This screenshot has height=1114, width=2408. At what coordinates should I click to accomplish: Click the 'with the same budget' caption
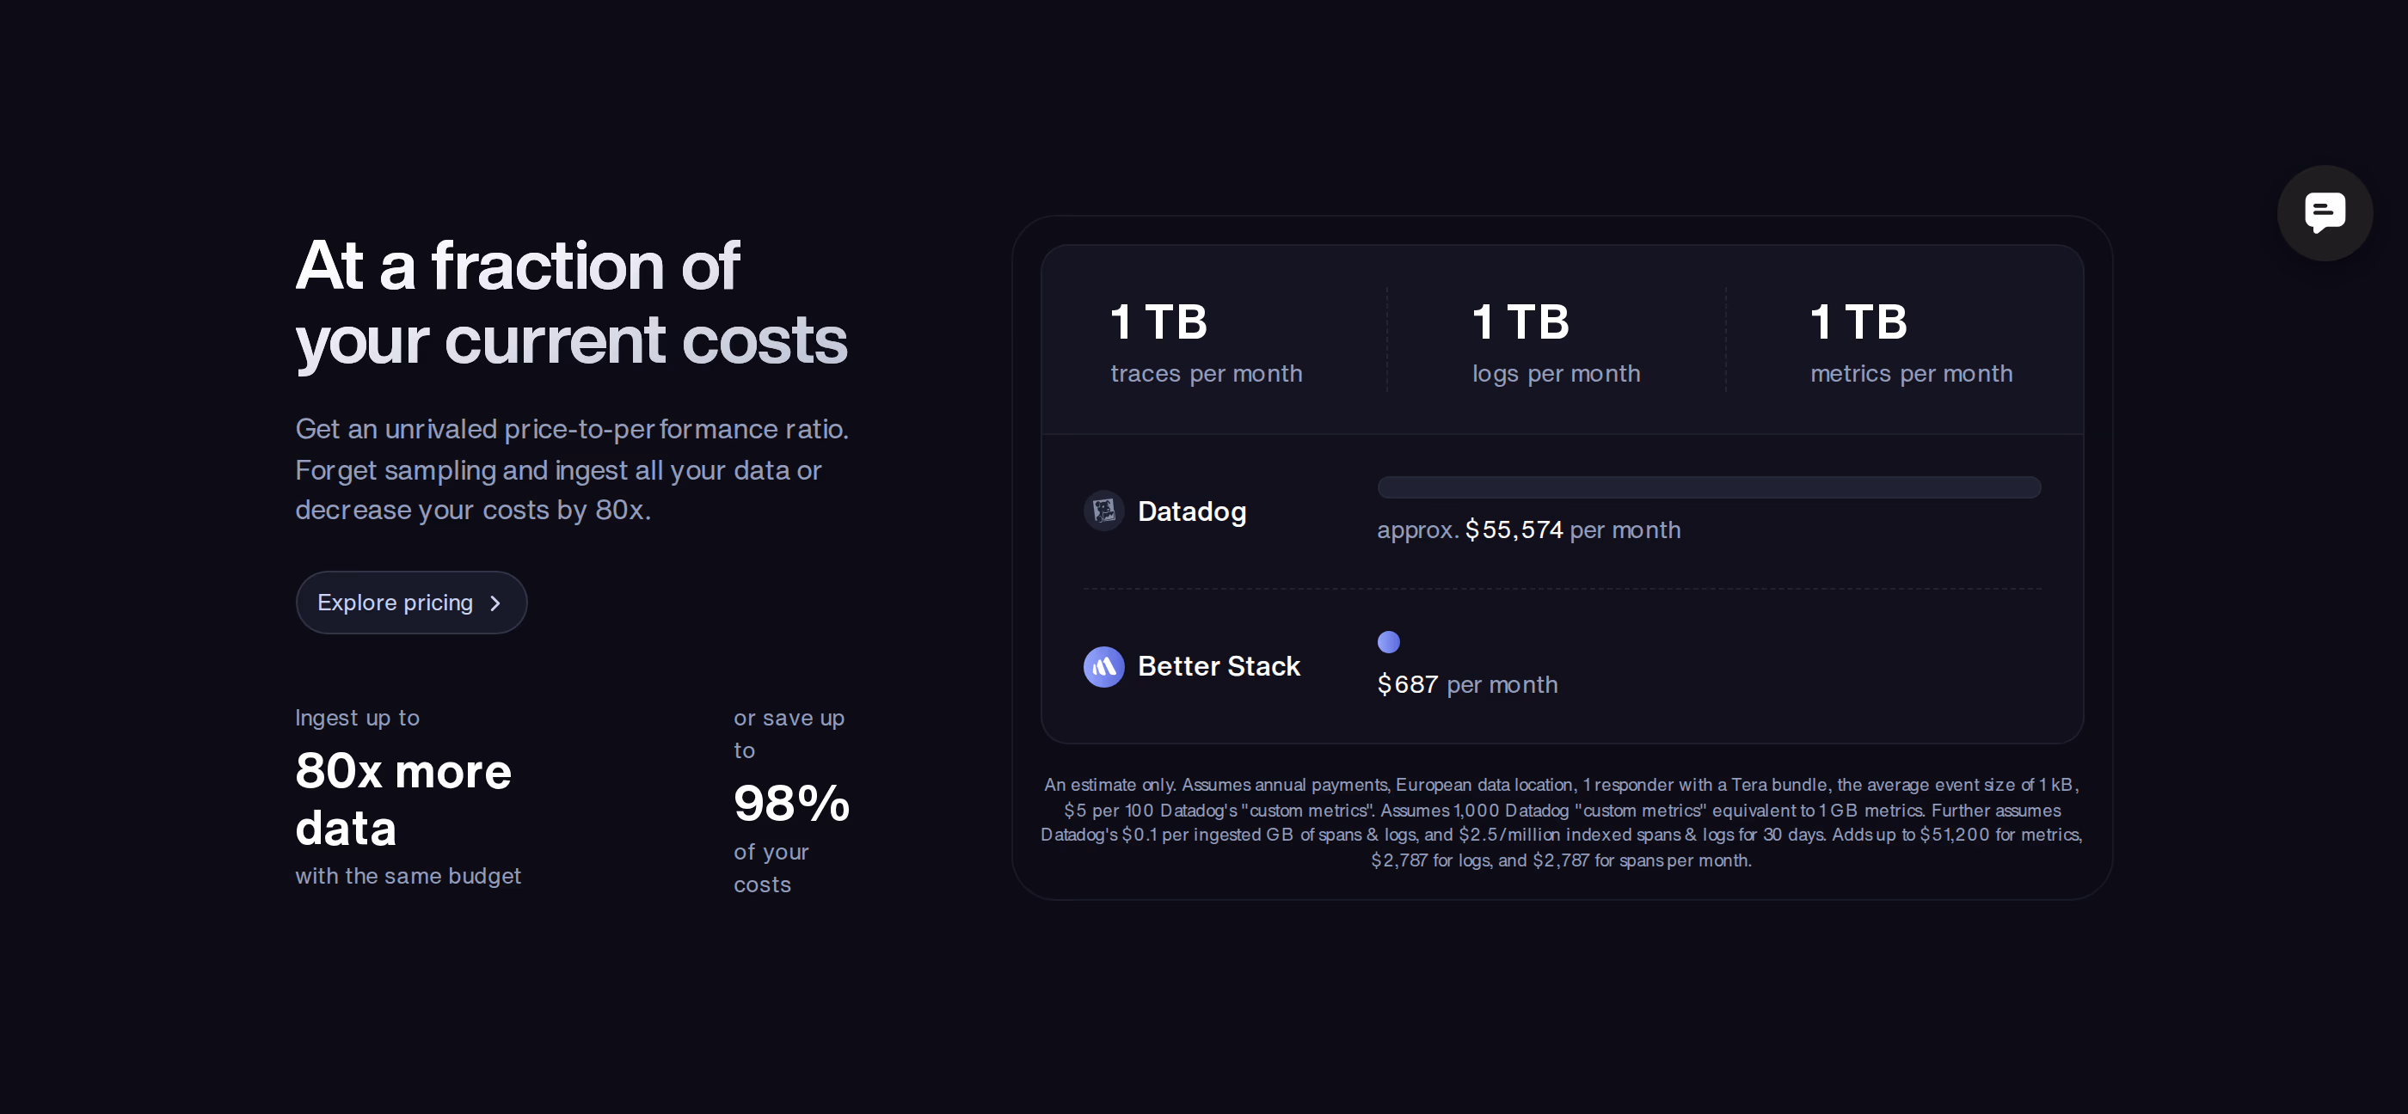coord(408,877)
